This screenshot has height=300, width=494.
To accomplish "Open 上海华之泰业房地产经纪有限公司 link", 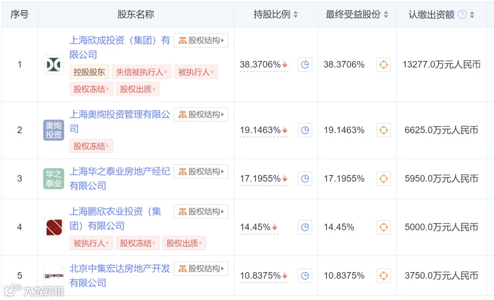I will 120,179.
